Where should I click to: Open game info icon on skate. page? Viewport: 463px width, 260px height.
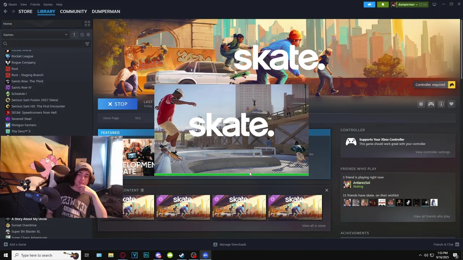tap(441, 104)
